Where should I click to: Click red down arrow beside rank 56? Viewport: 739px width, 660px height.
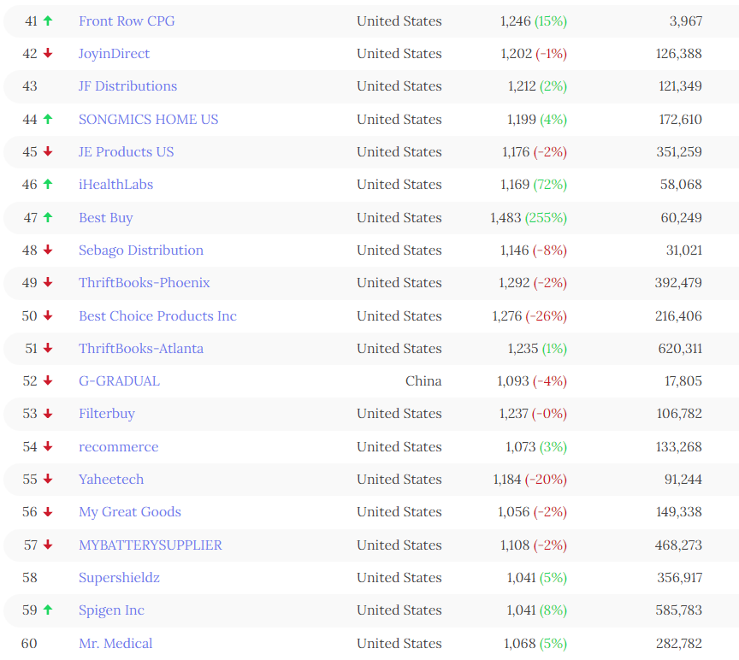tap(48, 511)
